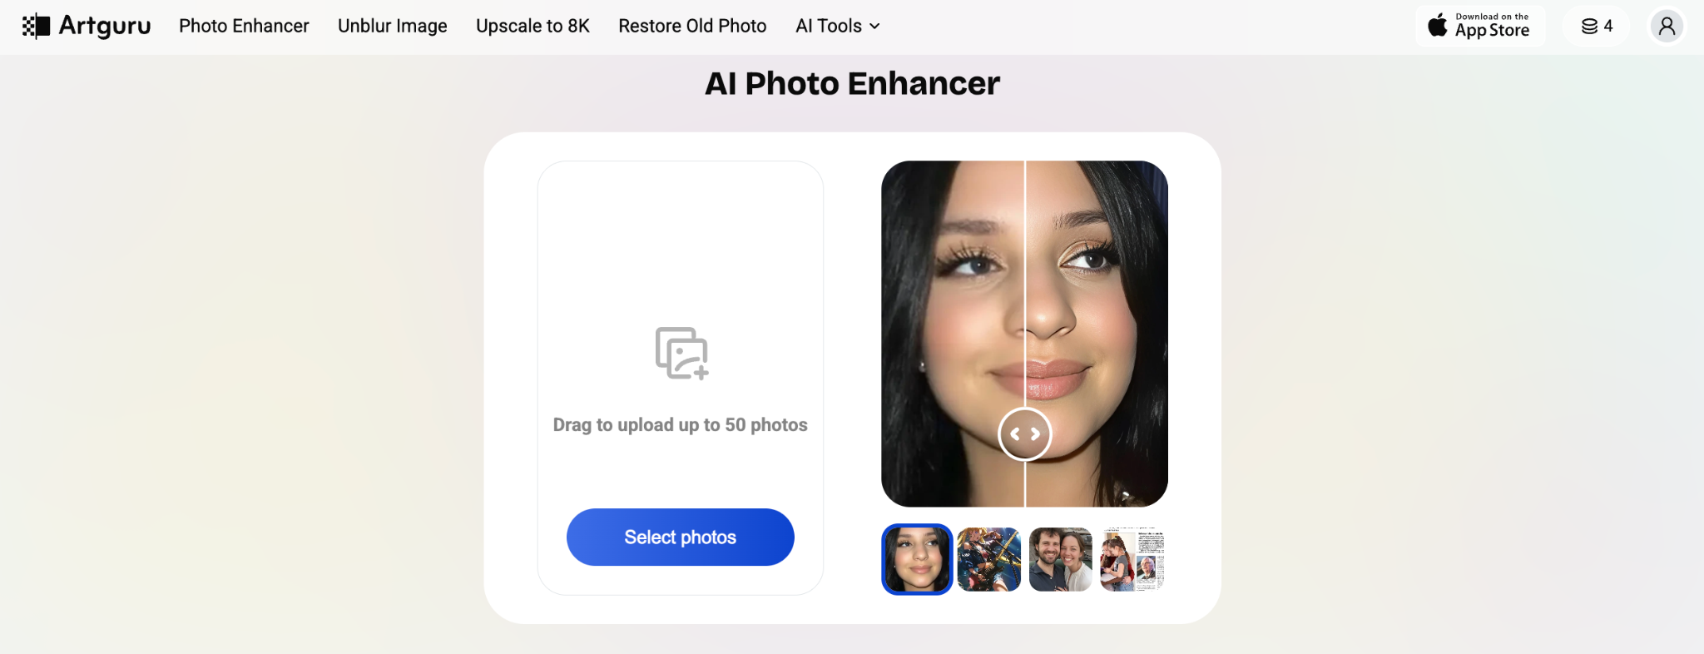Expand the AI Tools dropdown
This screenshot has width=1704, height=654.
pos(837,26)
